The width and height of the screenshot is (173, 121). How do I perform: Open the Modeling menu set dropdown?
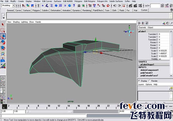tap(13, 5)
